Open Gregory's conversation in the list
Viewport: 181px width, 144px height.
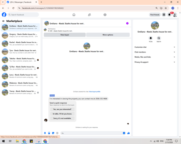[20, 35]
